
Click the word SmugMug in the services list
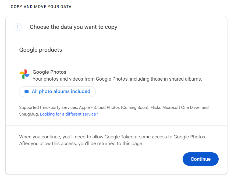click(29, 114)
